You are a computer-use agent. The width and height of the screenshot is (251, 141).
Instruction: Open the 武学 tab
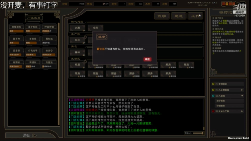[x=162, y=16]
